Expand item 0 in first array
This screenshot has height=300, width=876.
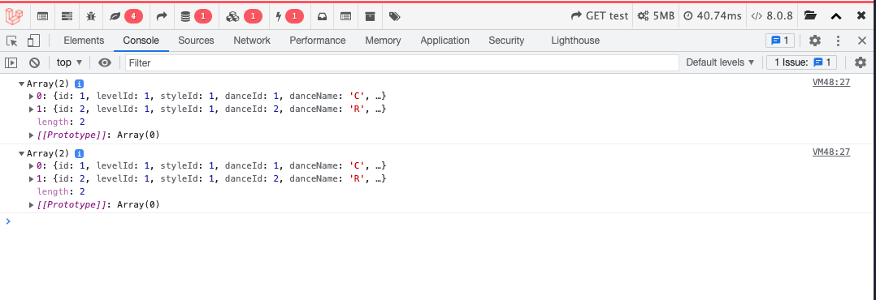(x=31, y=96)
